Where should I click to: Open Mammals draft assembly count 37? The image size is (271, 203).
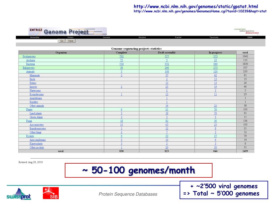point(167,75)
